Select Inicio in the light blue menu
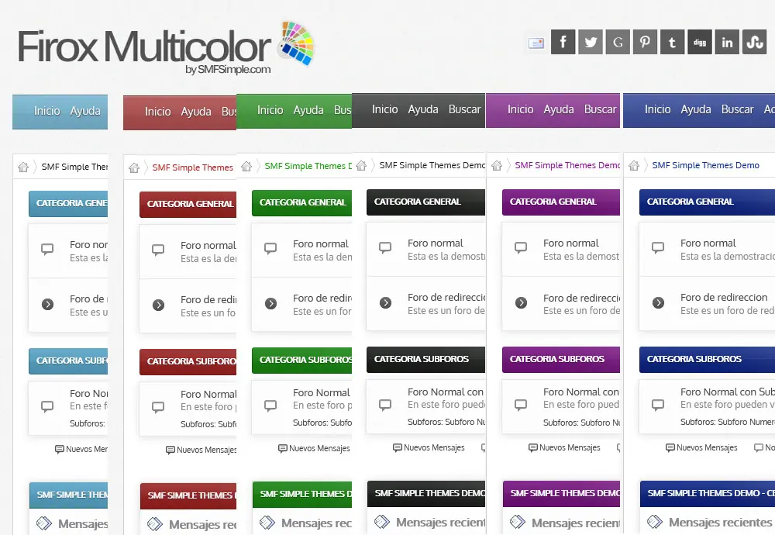 (47, 111)
